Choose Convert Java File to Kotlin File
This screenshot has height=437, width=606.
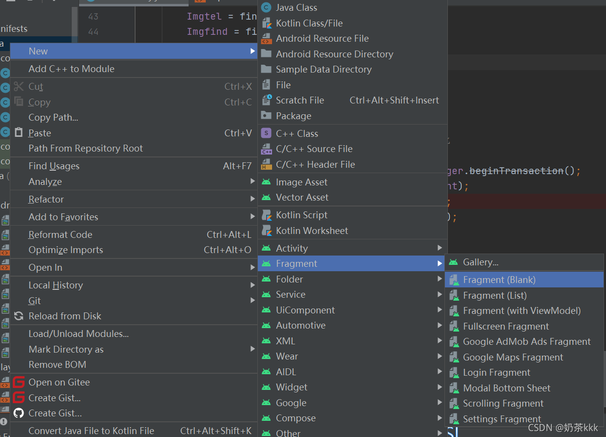[x=134, y=431]
